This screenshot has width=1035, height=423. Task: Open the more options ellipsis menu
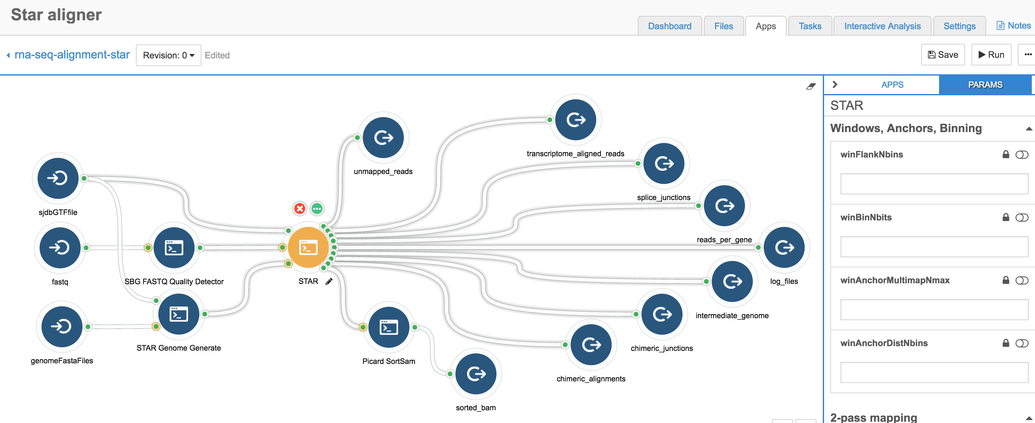pos(1027,55)
